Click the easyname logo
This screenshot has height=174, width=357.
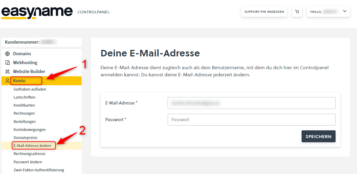[x=37, y=11]
